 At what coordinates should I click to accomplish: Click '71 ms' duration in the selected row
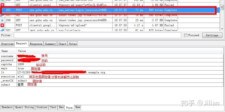pyautogui.click(x=139, y=10)
